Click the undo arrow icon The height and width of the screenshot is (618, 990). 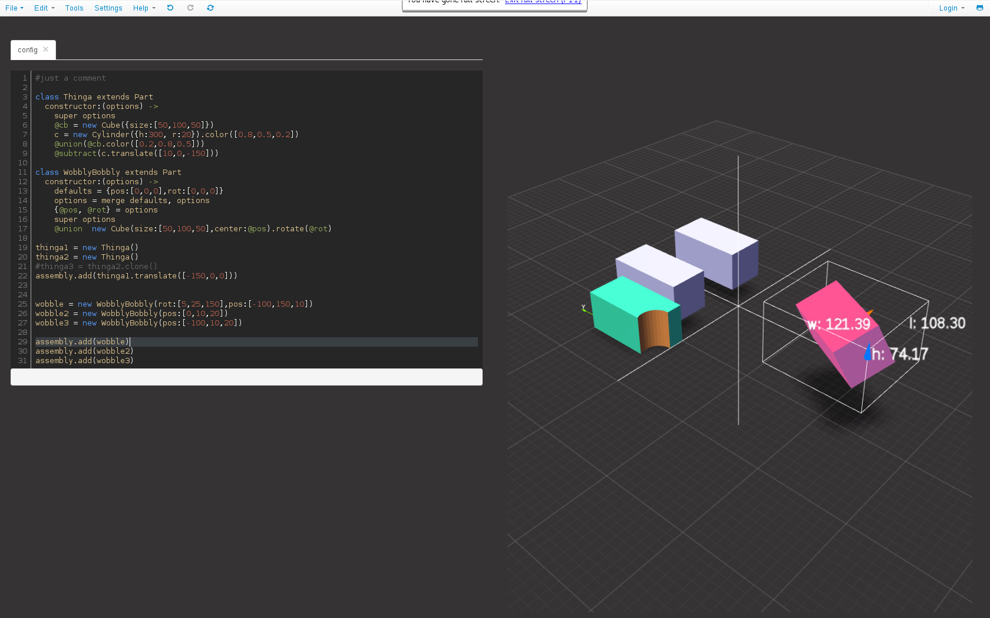170,8
